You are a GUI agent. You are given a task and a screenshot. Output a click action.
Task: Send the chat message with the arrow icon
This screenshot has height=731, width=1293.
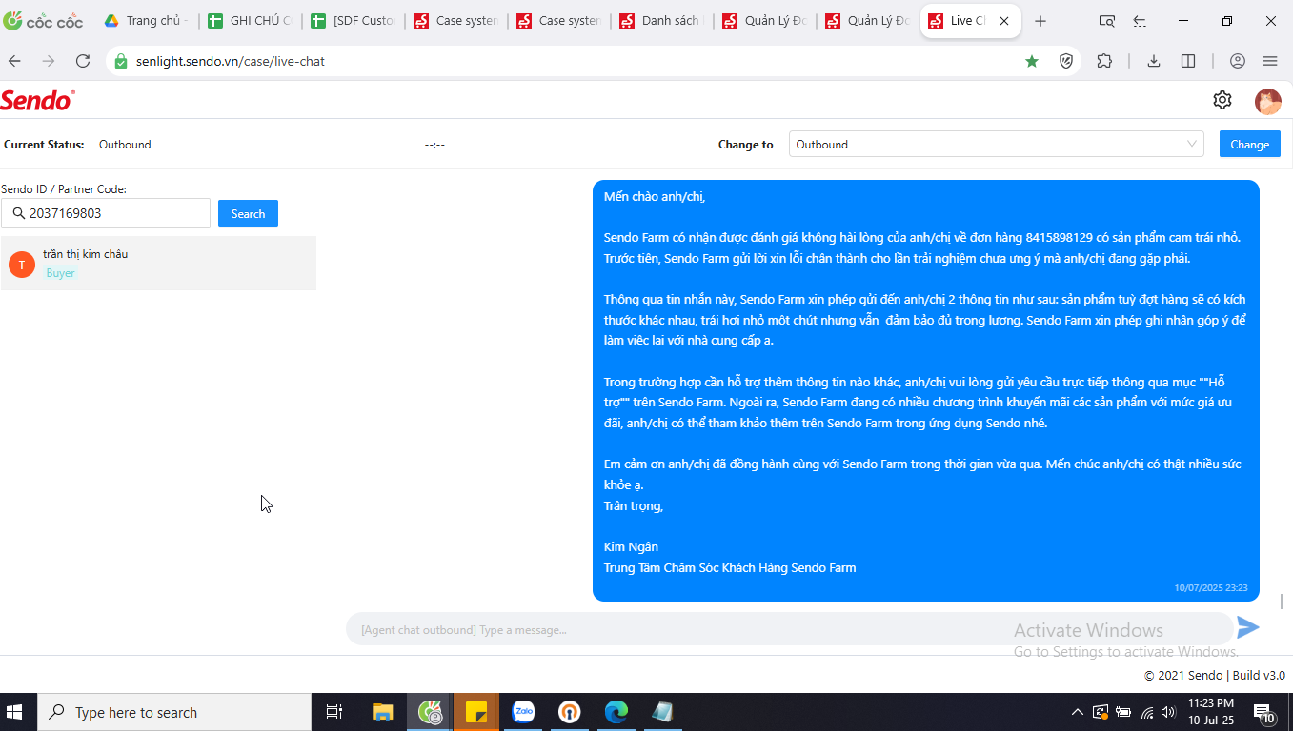coord(1247,627)
